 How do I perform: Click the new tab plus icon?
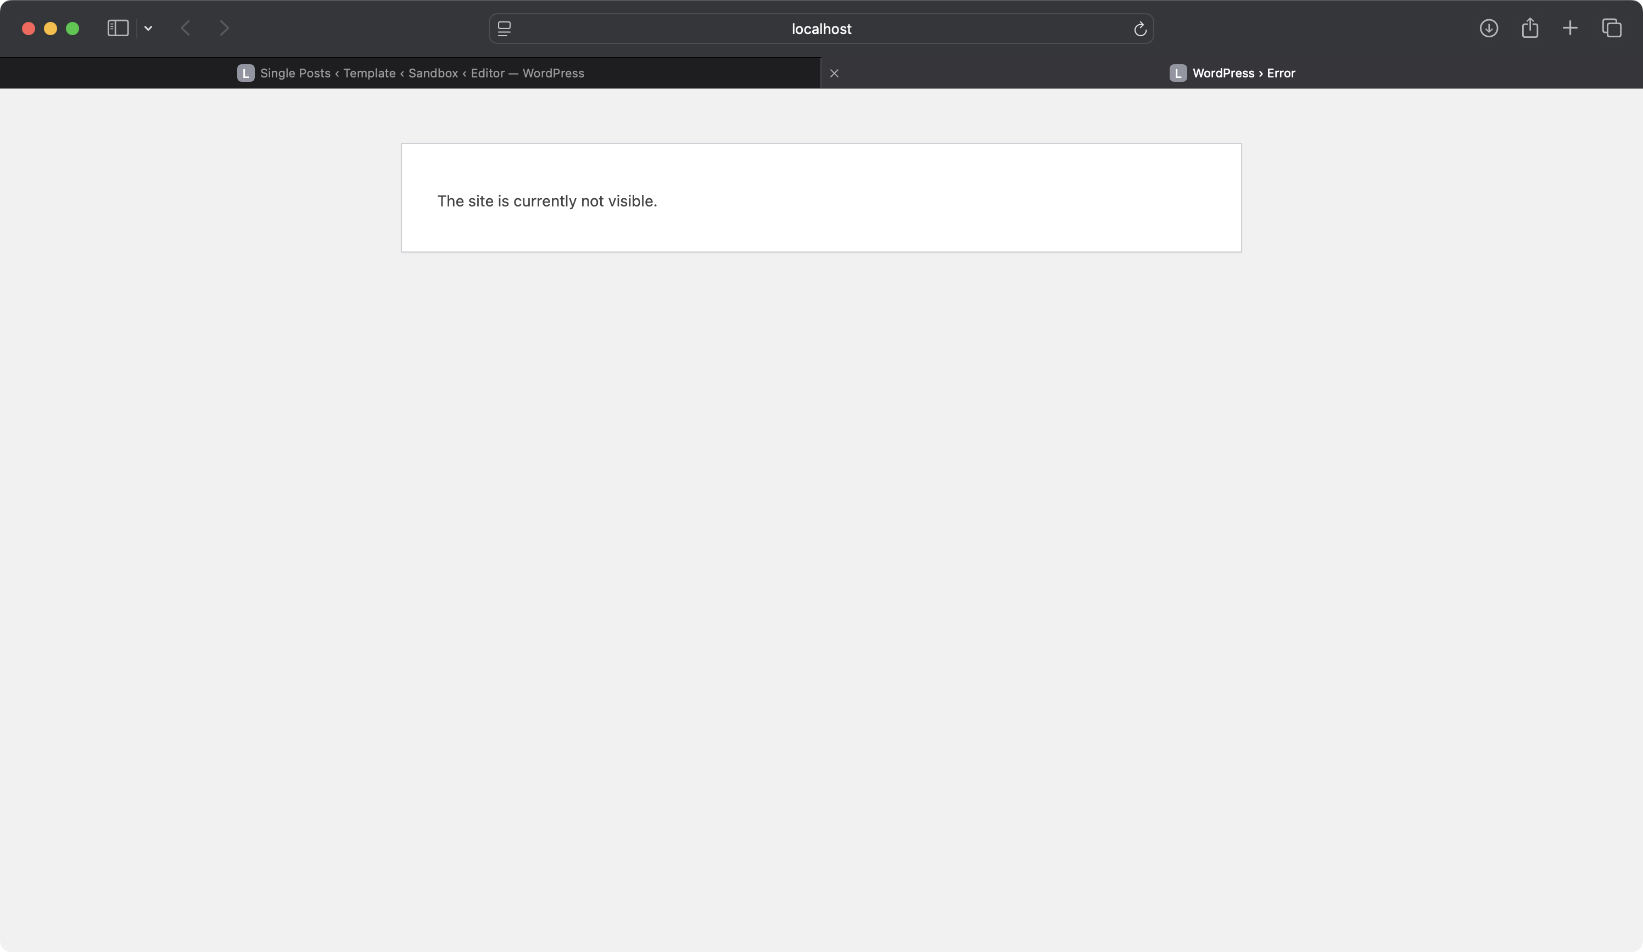pos(1572,29)
